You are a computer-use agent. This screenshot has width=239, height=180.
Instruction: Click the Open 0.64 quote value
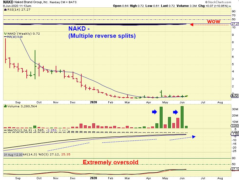pyautogui.click(x=121, y=6)
